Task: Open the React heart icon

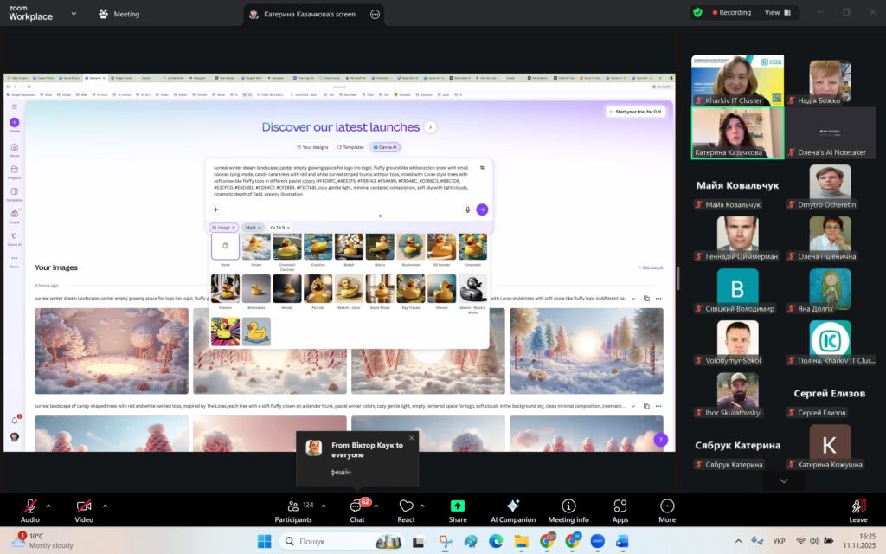Action: point(406,507)
